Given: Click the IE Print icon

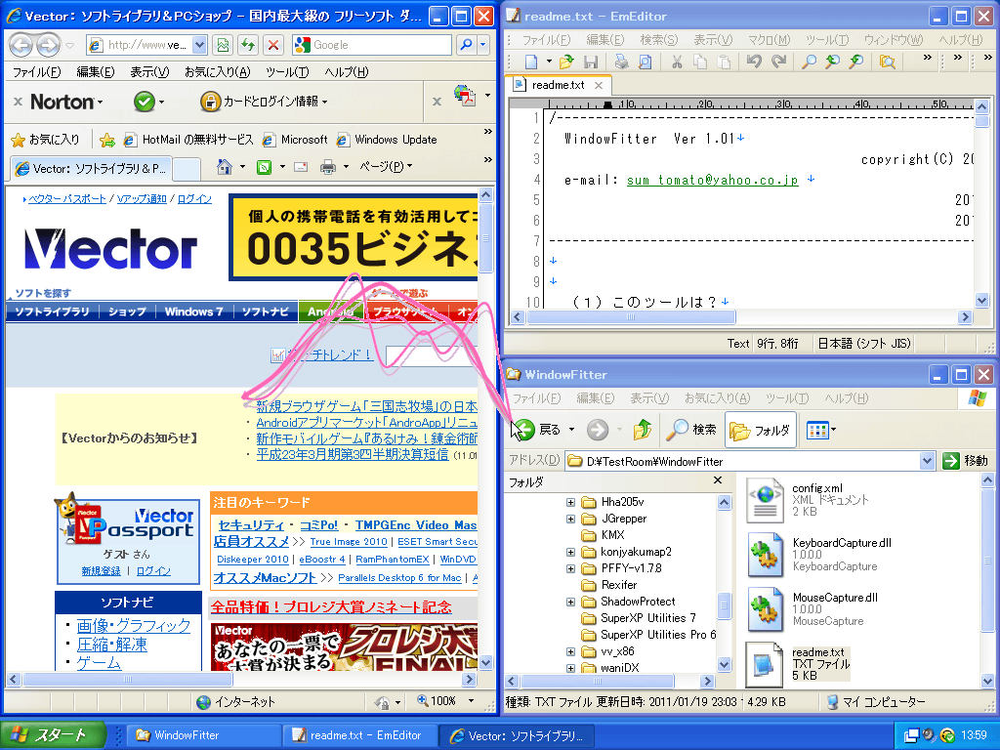Looking at the screenshot, I should click(x=328, y=167).
